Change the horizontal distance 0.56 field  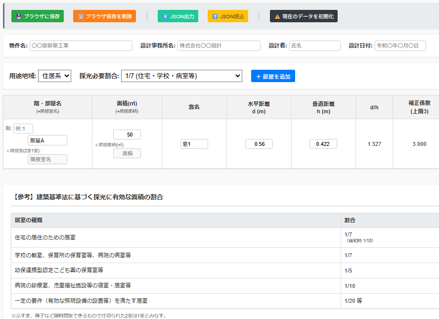point(259,144)
